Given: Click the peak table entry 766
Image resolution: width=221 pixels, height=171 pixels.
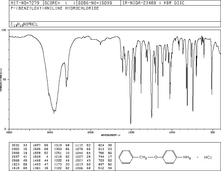Looking at the screenshot, I should click(x=101, y=153).
